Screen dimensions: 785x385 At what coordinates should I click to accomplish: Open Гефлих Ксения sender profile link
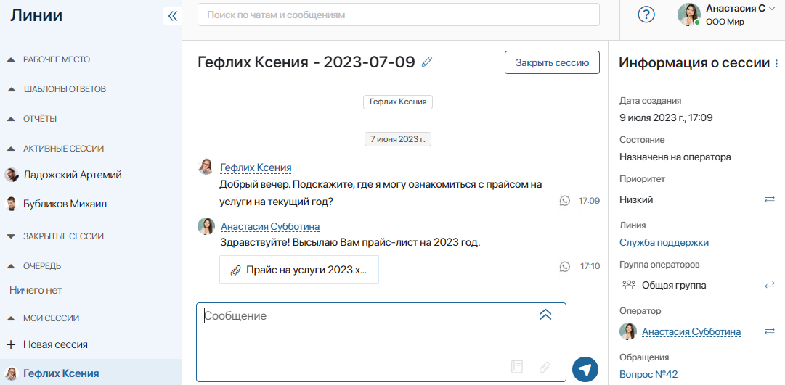[256, 167]
